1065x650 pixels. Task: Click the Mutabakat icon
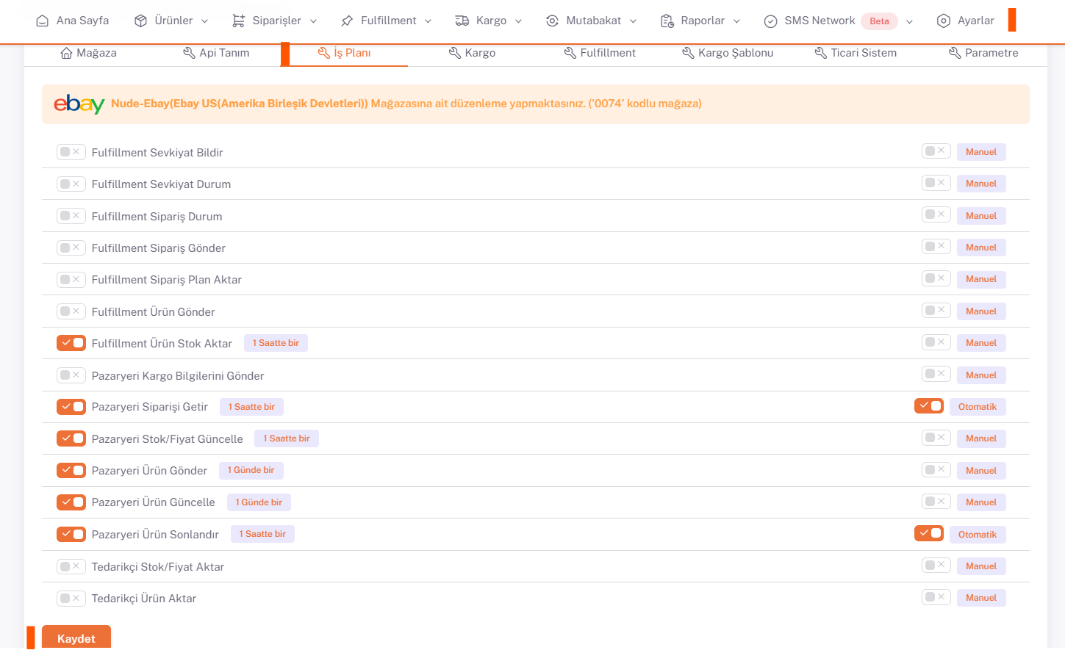point(552,21)
